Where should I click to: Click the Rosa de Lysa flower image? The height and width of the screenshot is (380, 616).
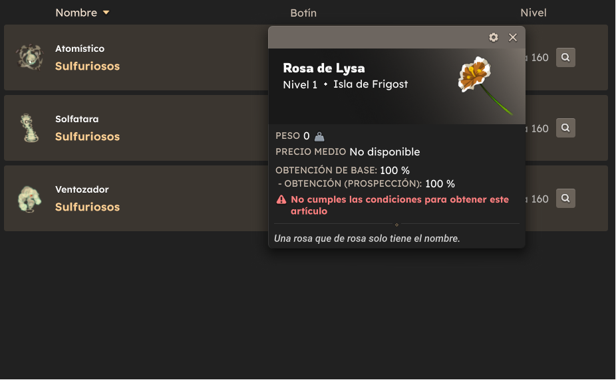[485, 86]
